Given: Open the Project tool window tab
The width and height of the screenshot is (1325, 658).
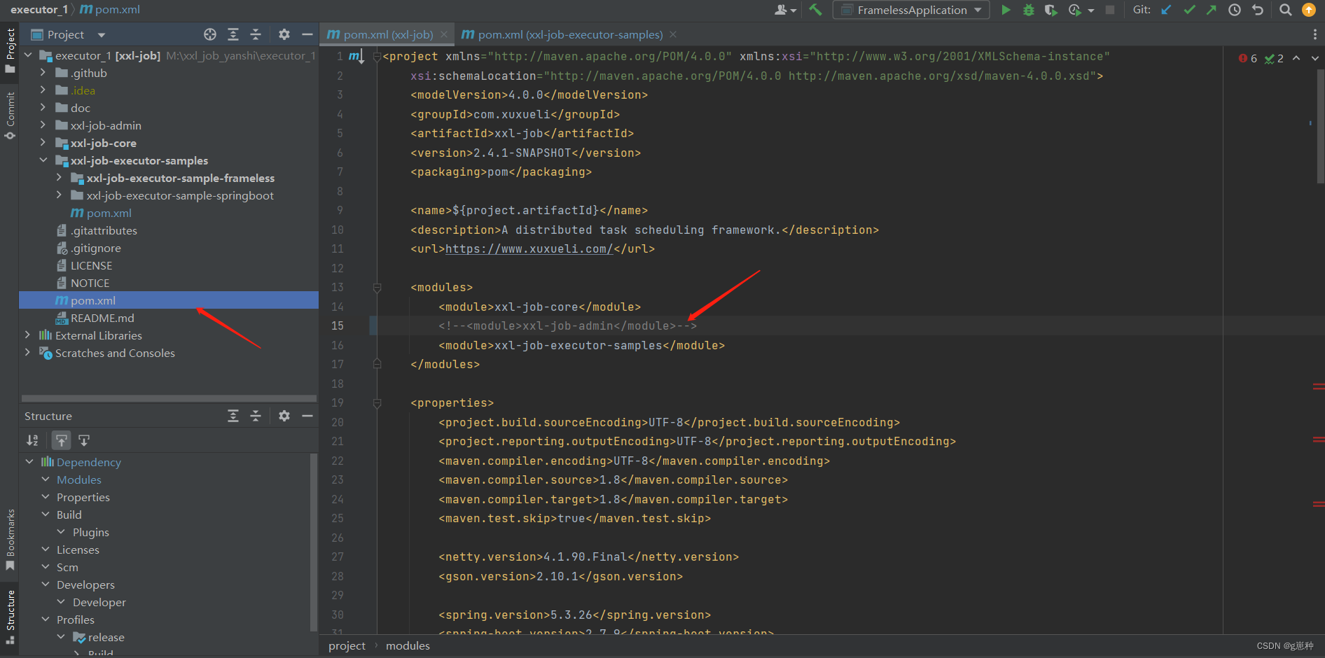Looking at the screenshot, I should click(x=10, y=50).
